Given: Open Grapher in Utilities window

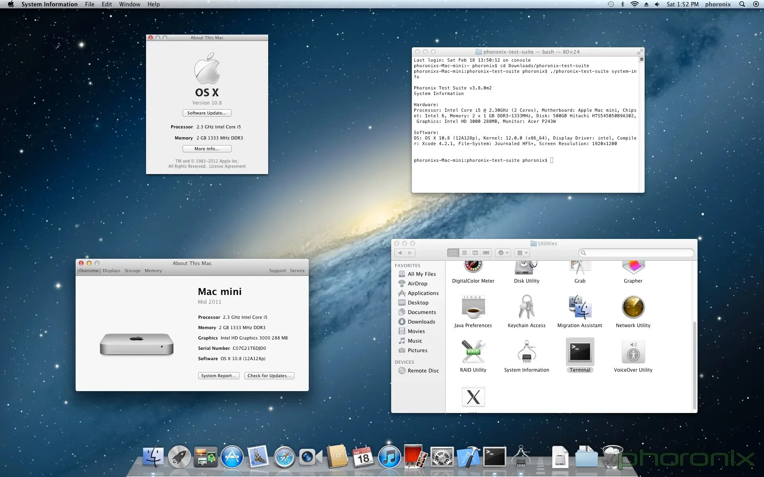Looking at the screenshot, I should coord(633,268).
